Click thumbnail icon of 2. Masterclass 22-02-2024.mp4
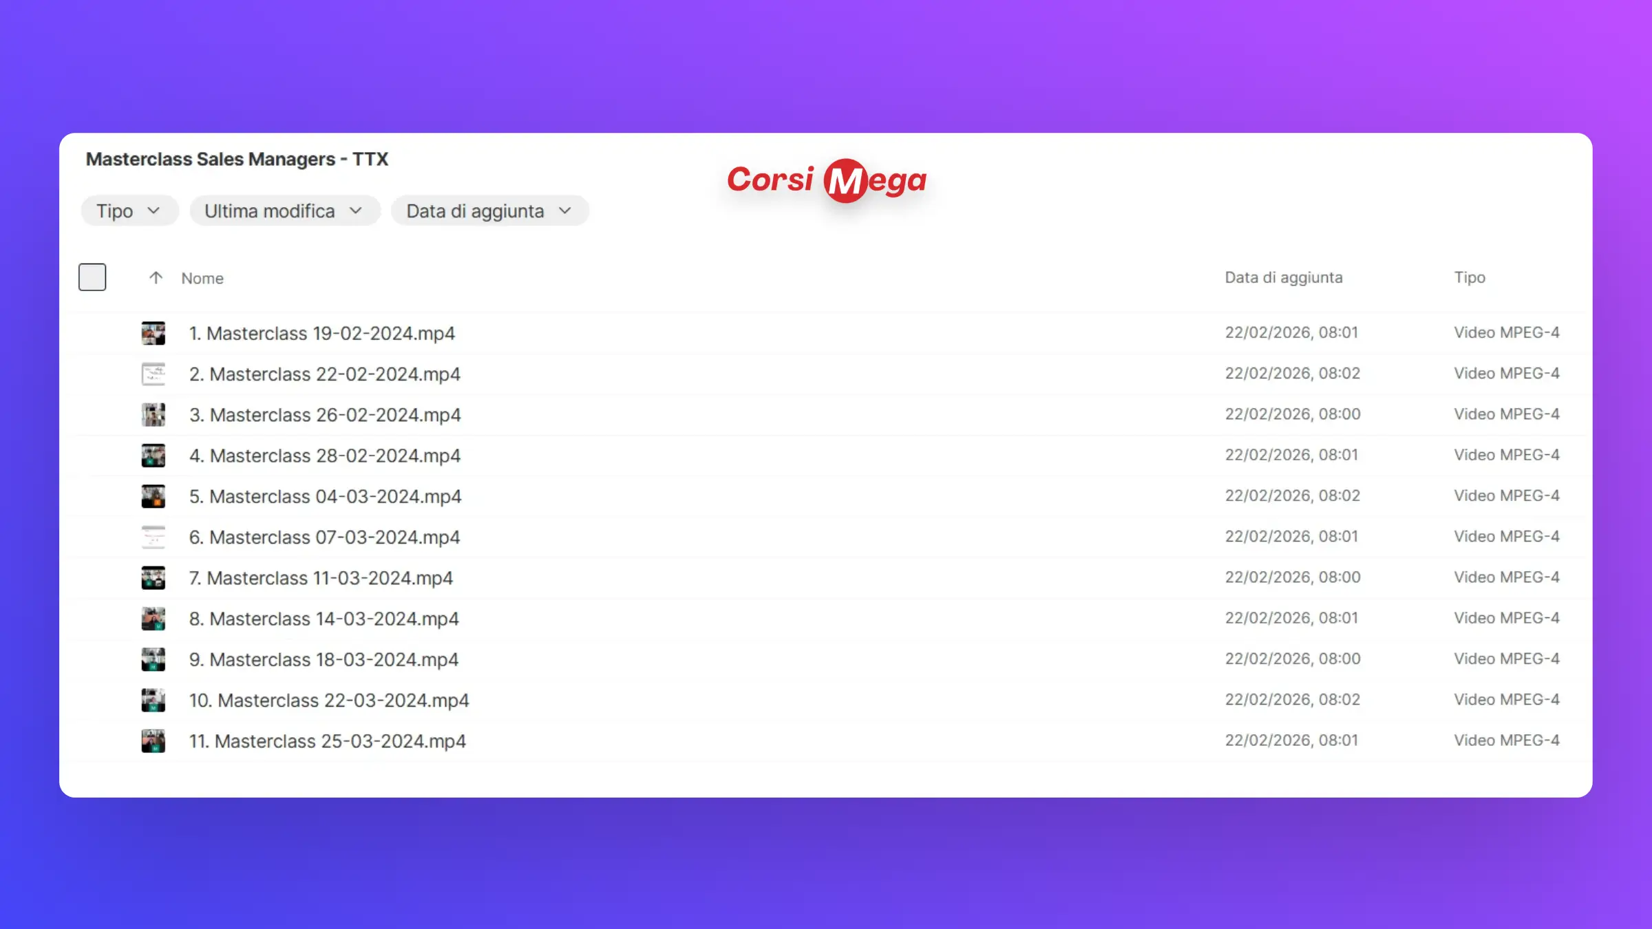 153,374
